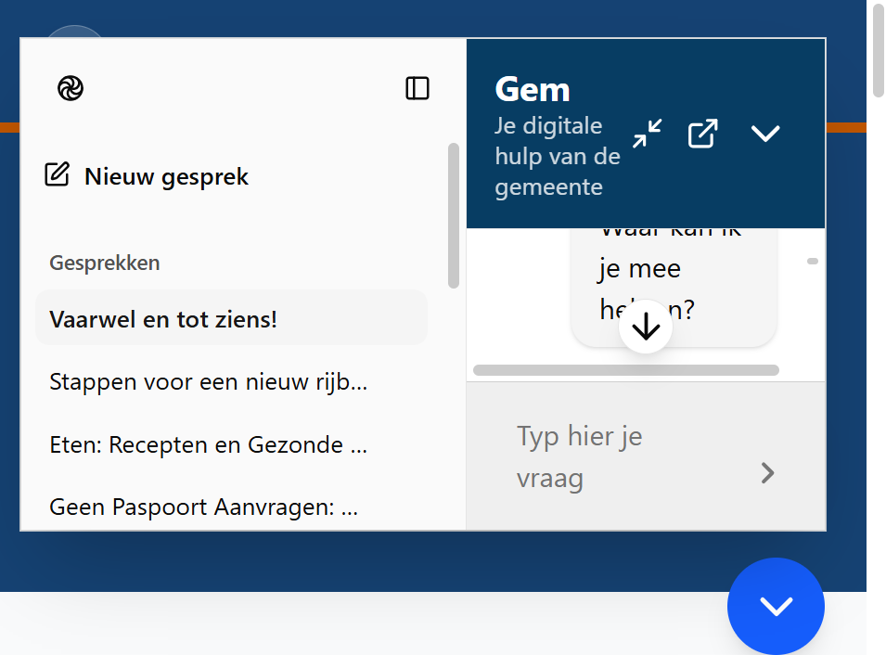Collapse the Gem chat via header chevron
The image size is (886, 655).
click(x=766, y=134)
